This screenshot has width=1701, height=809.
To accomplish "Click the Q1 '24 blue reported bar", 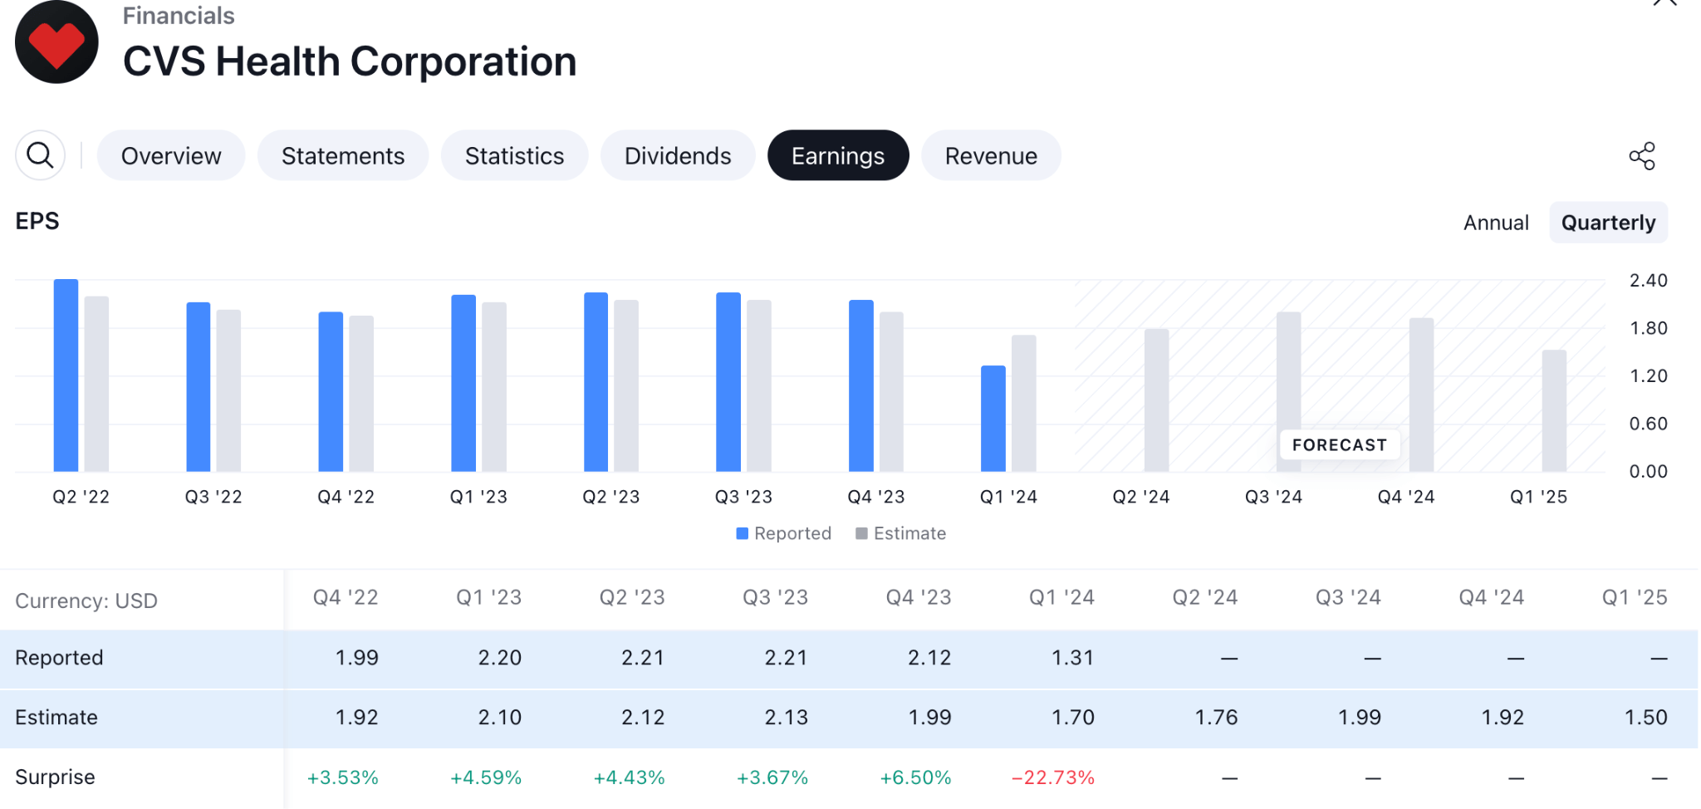I will coord(993,419).
